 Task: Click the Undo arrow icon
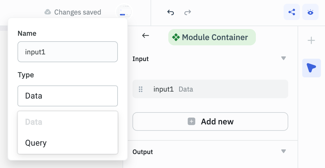[x=170, y=12]
